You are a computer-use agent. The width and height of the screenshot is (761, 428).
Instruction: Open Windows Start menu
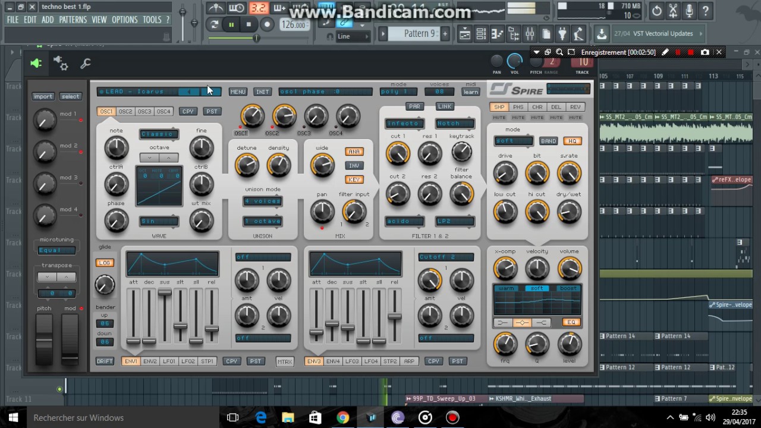click(13, 417)
